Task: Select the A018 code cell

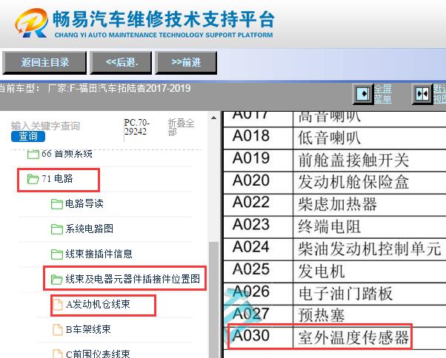Action: [258, 138]
